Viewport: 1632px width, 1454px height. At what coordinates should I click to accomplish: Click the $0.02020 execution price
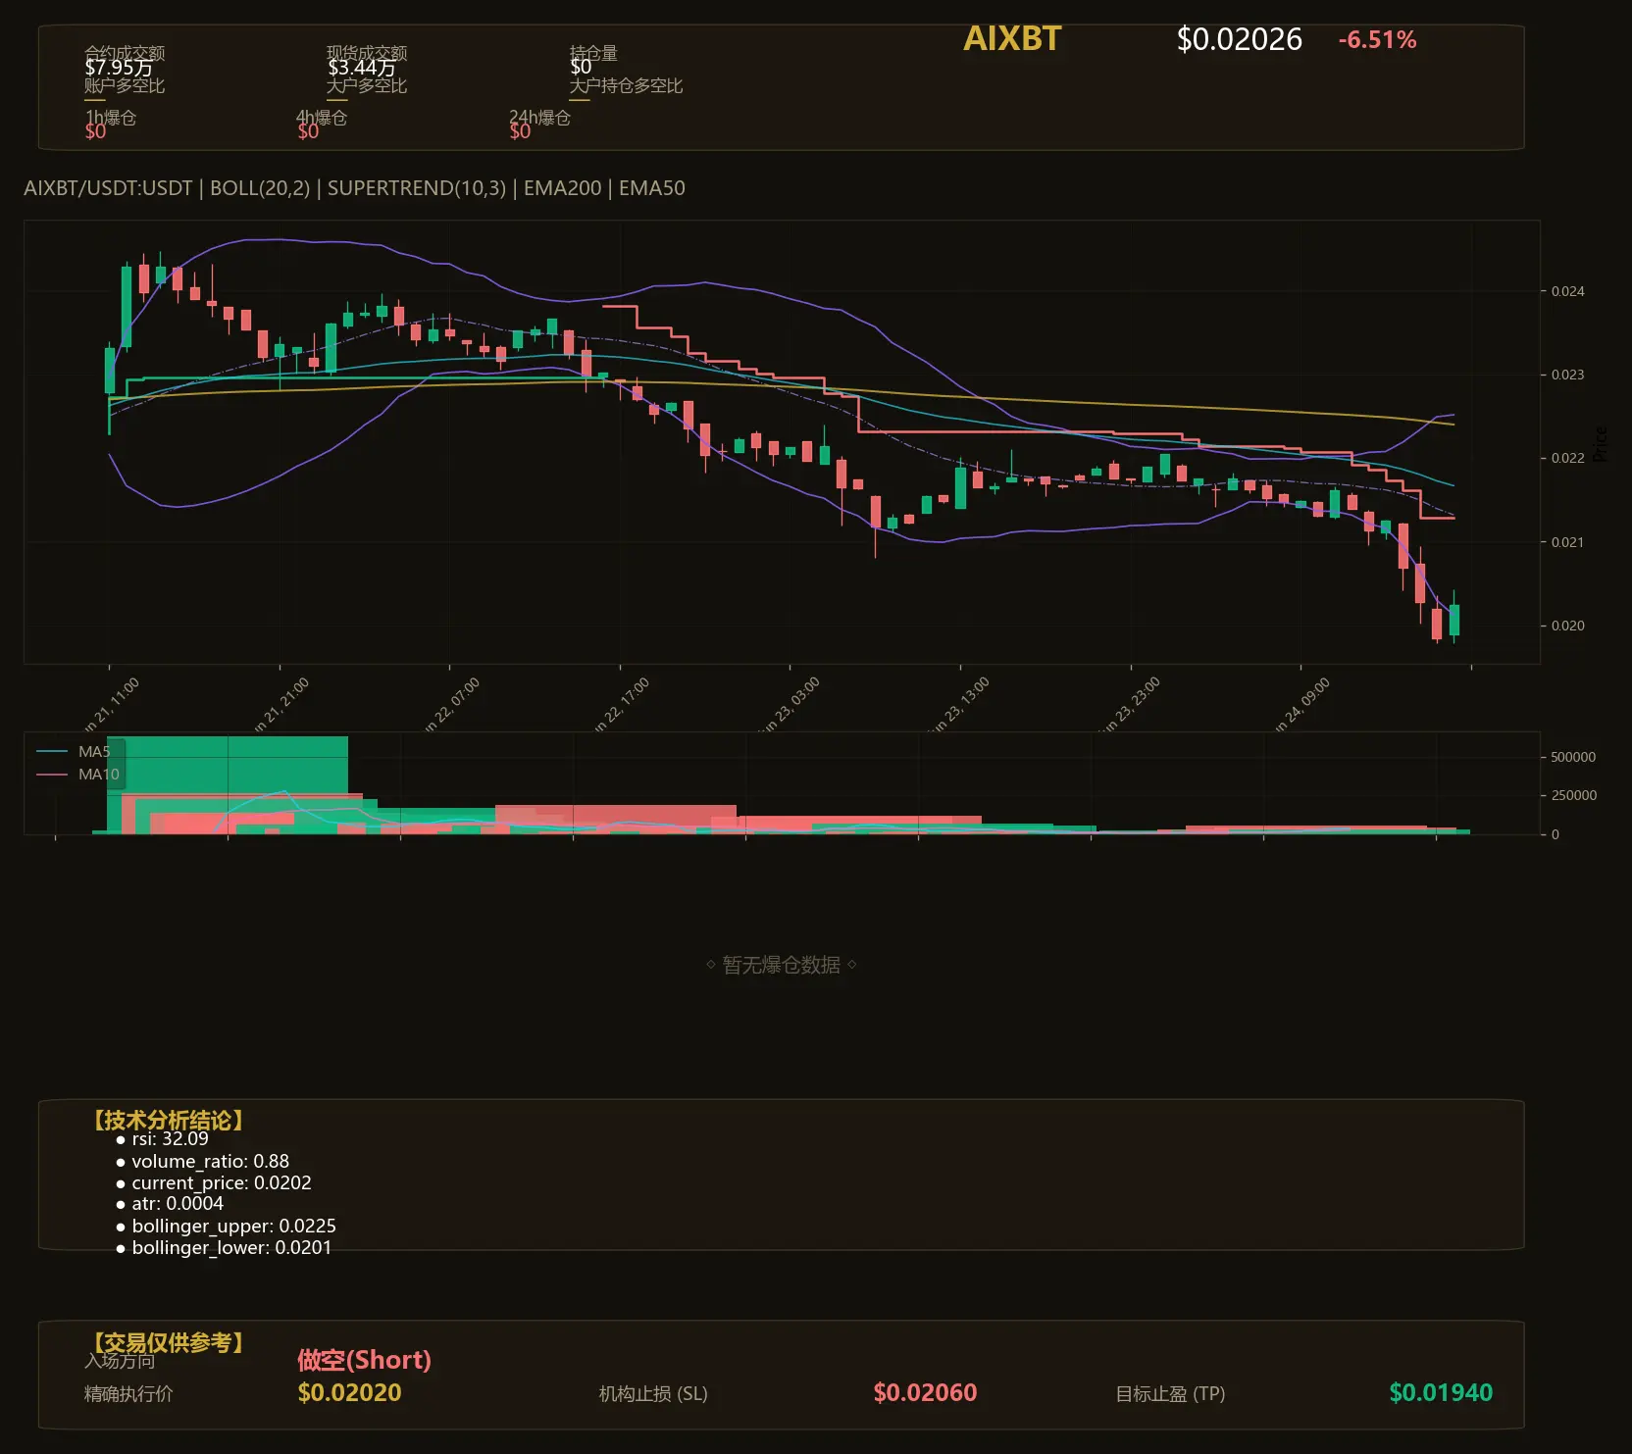pyautogui.click(x=349, y=1392)
